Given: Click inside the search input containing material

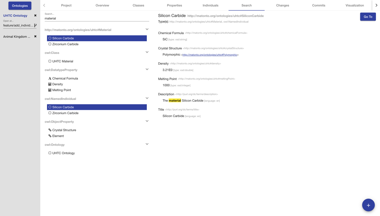Looking at the screenshot, I should 97,18.
